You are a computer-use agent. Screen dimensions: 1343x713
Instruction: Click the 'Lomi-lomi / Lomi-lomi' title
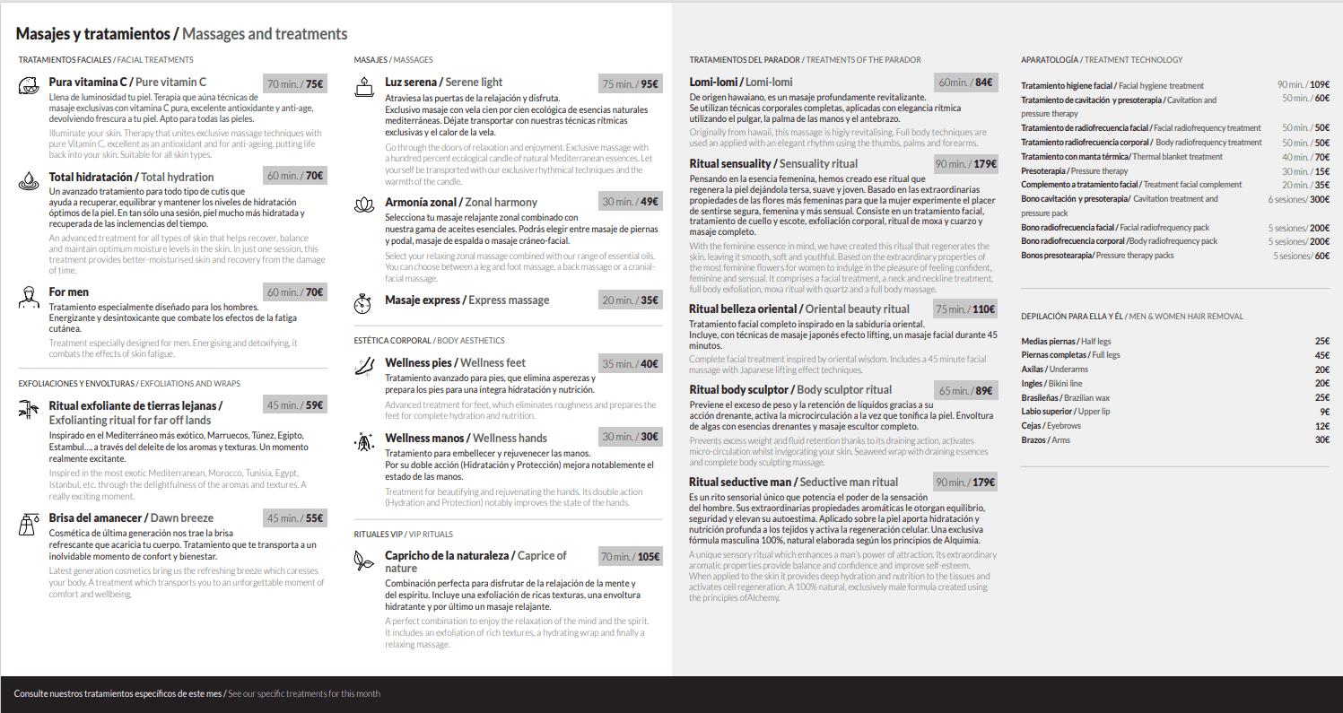click(x=741, y=82)
